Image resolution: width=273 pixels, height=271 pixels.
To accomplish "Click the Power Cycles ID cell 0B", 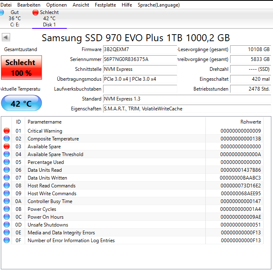I will [18, 209].
